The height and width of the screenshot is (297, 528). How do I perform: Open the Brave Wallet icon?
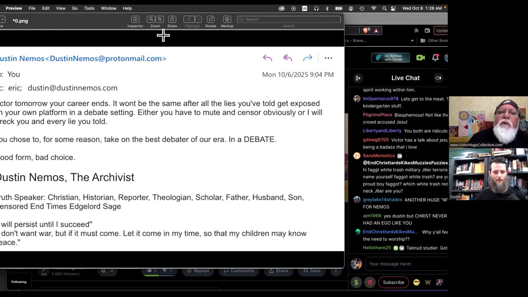pyautogui.click(x=427, y=31)
